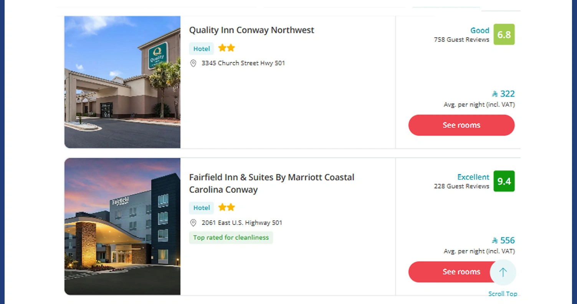Select the Hotel tag under Quality Inn
Image resolution: width=577 pixels, height=304 pixels.
tap(201, 49)
